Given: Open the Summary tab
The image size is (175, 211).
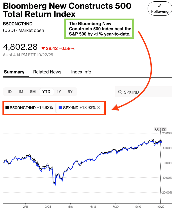Looking at the screenshot, I should click(14, 72).
